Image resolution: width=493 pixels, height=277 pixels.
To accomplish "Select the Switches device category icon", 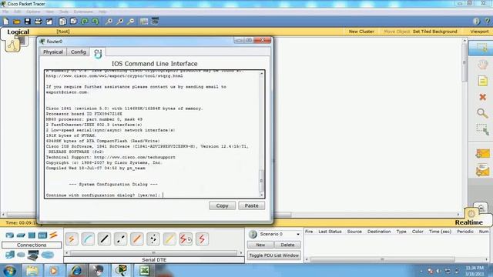I will click(21, 235).
